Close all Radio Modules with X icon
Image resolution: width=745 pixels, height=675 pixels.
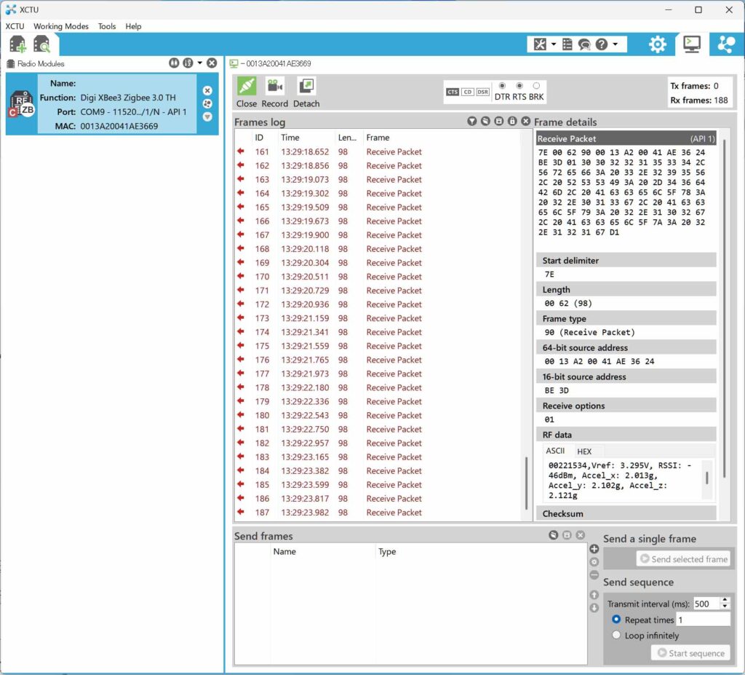[x=212, y=63]
